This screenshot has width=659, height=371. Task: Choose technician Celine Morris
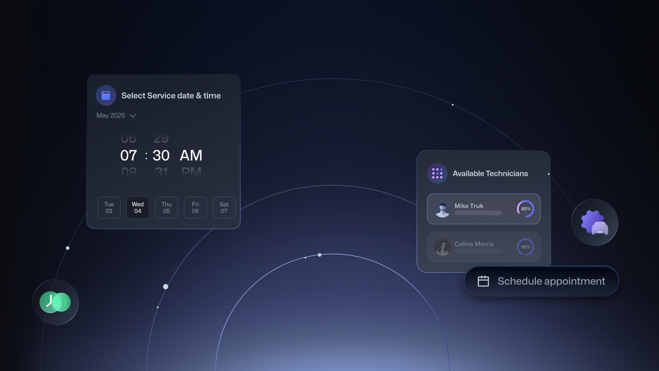484,247
